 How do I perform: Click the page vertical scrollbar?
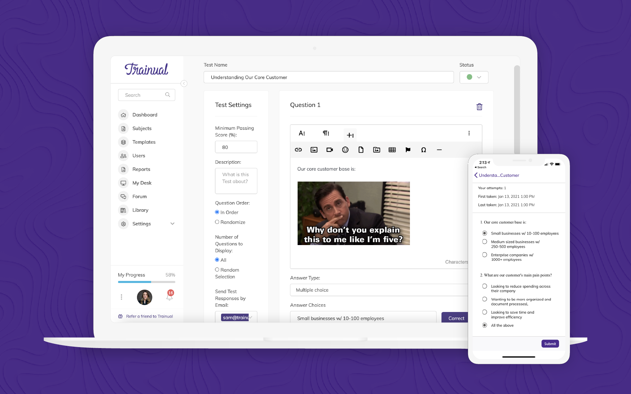point(517,110)
